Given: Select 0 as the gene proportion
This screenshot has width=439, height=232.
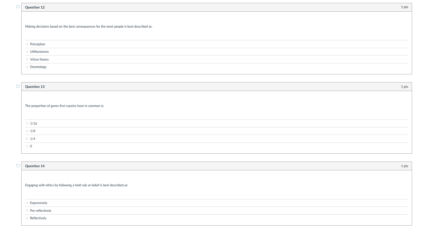Looking at the screenshot, I should 27,146.
